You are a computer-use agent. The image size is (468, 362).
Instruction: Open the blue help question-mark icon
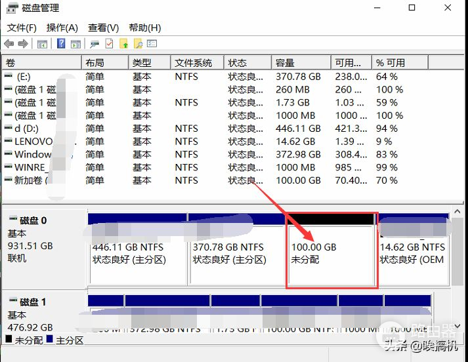tap(61, 44)
